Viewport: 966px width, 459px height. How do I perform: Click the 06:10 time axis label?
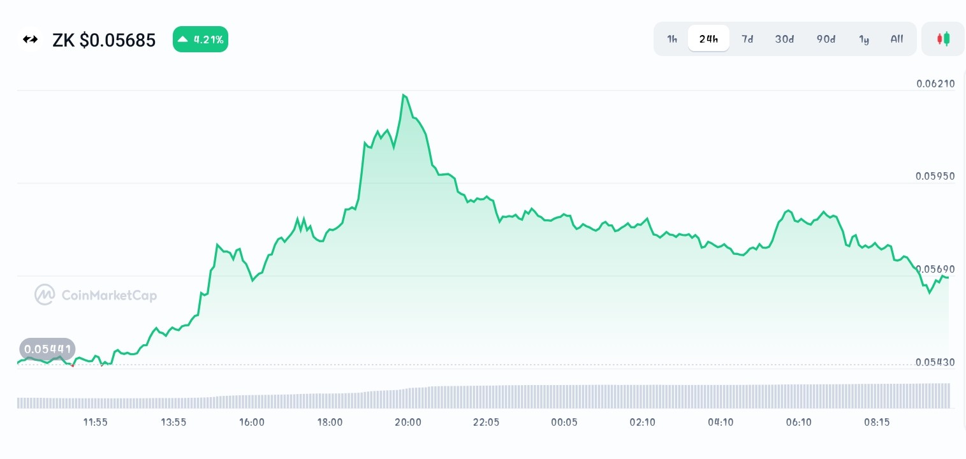798,422
